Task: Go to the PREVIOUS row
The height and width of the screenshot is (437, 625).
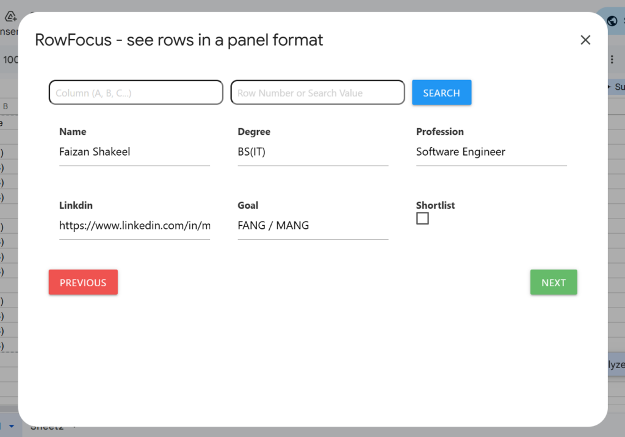Action: coord(83,283)
